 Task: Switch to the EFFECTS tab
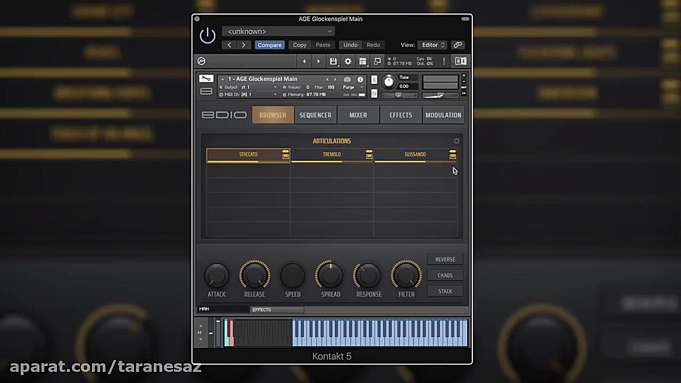pyautogui.click(x=401, y=115)
